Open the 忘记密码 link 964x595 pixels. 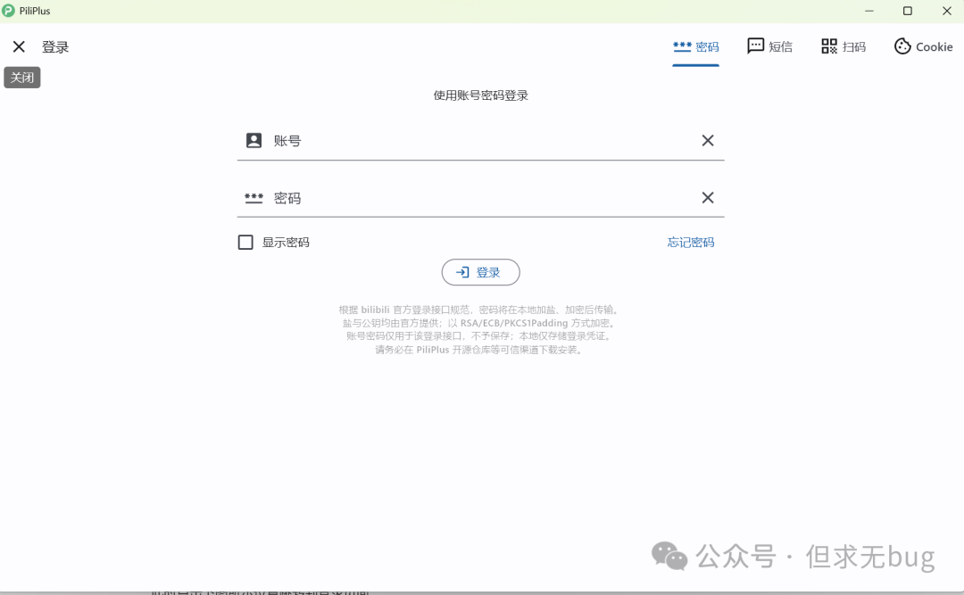690,242
